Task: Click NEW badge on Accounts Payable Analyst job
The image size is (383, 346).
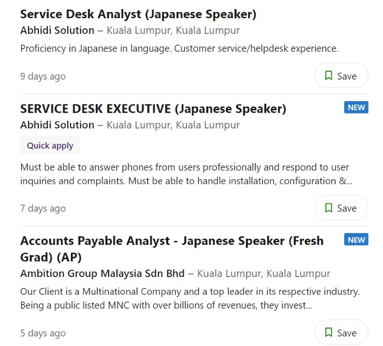Action: coord(356,240)
